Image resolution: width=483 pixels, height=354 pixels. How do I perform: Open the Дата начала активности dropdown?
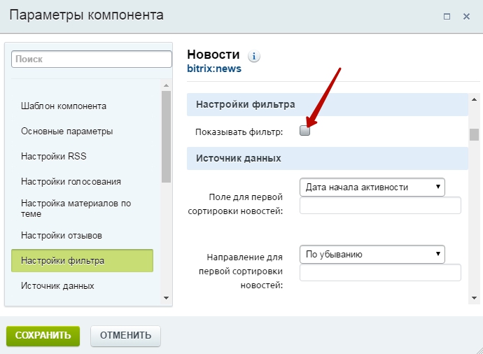[372, 187]
